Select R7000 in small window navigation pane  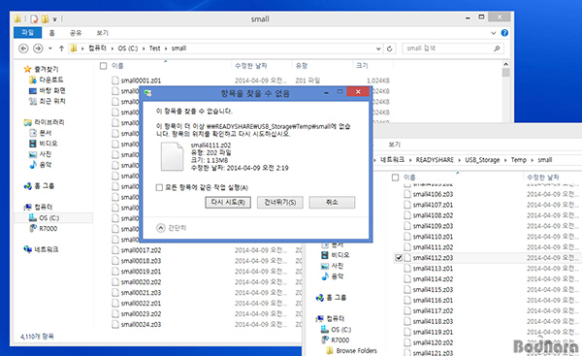tap(48, 228)
